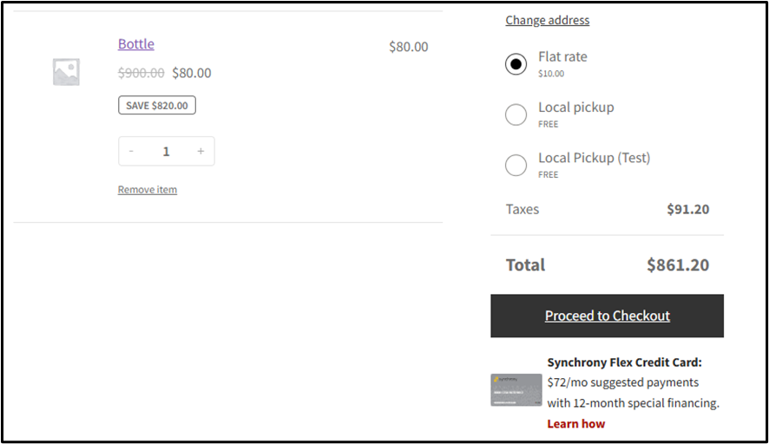Viewport: 769px width, 444px height.
Task: Increase Bottle quantity with plus button
Action: point(200,151)
